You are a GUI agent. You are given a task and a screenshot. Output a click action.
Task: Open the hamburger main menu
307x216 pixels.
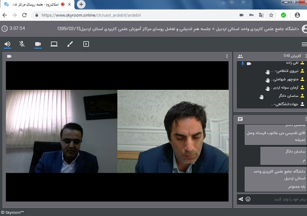pos(304,44)
